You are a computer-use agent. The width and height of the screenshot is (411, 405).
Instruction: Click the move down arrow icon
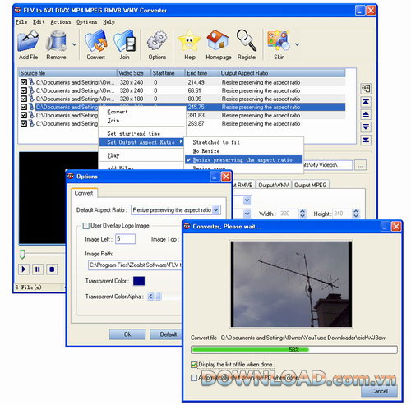[x=366, y=127]
